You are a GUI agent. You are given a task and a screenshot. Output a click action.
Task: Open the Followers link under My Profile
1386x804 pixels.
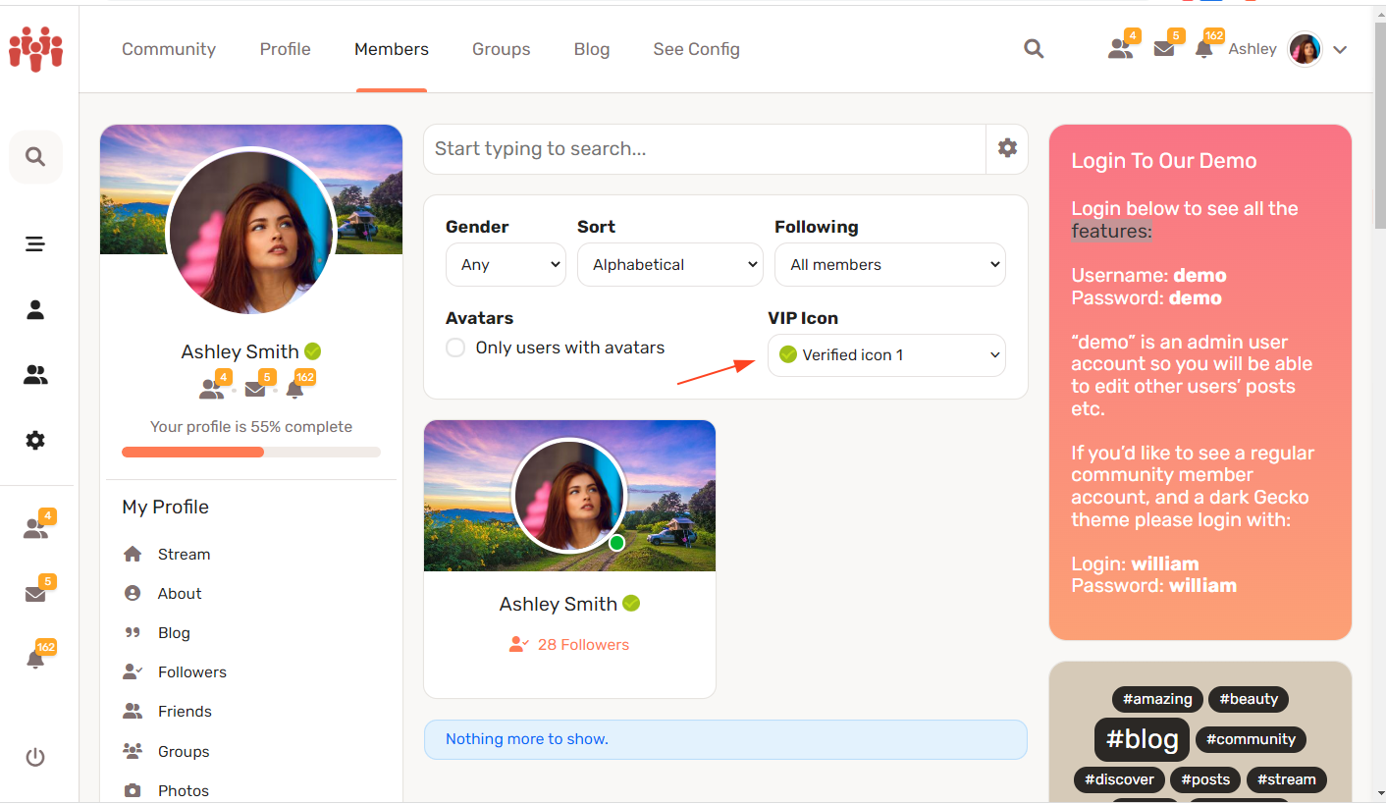(x=191, y=671)
